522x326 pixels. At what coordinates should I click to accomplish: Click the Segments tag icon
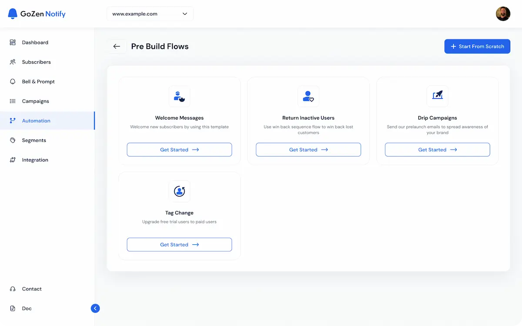pyautogui.click(x=13, y=140)
